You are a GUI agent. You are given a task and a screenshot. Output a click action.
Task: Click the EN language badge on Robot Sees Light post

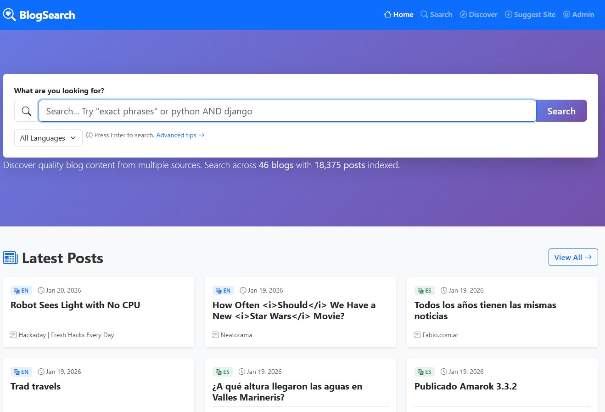pyautogui.click(x=21, y=290)
